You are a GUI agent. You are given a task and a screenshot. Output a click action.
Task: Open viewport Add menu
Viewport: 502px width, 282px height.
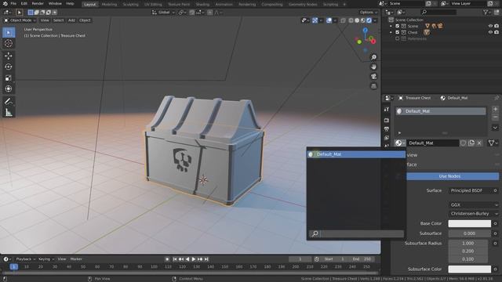(x=71, y=20)
